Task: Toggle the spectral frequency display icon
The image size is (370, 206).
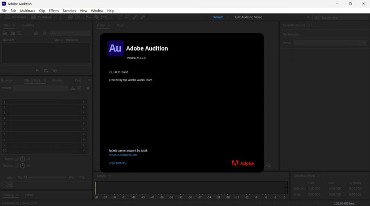Action: 70,17
